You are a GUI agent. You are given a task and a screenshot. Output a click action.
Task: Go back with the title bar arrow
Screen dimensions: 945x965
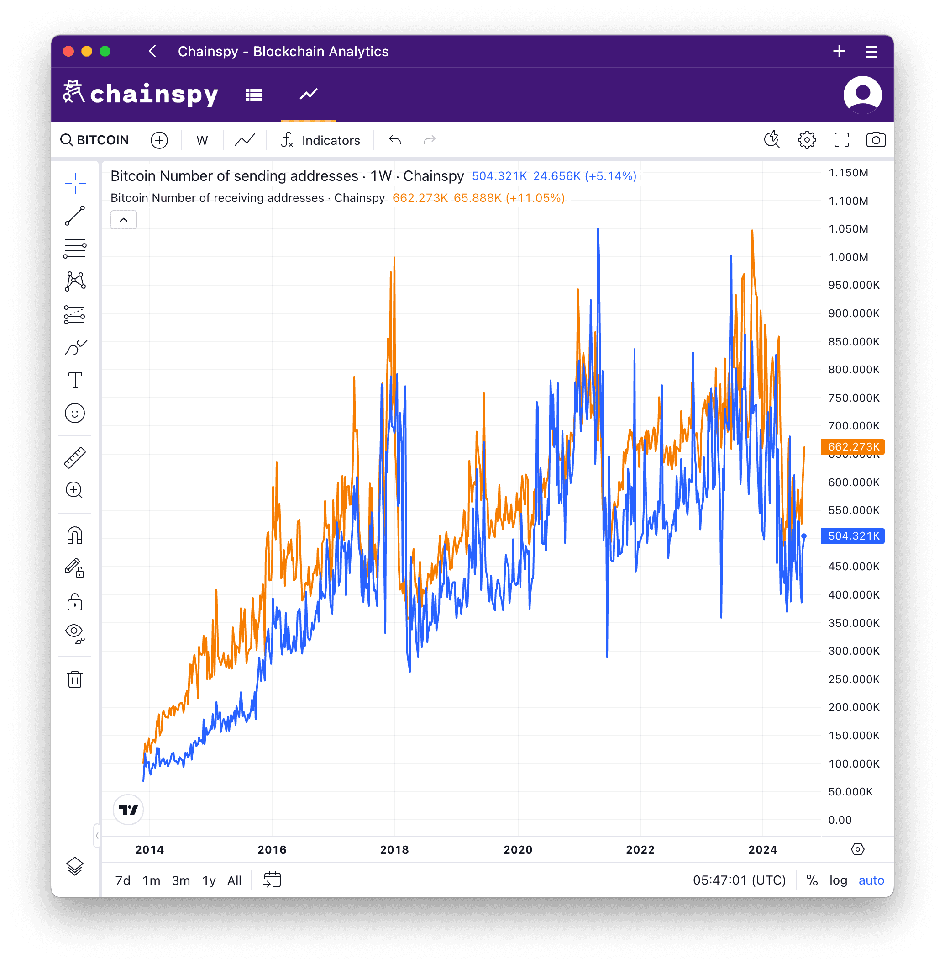152,51
